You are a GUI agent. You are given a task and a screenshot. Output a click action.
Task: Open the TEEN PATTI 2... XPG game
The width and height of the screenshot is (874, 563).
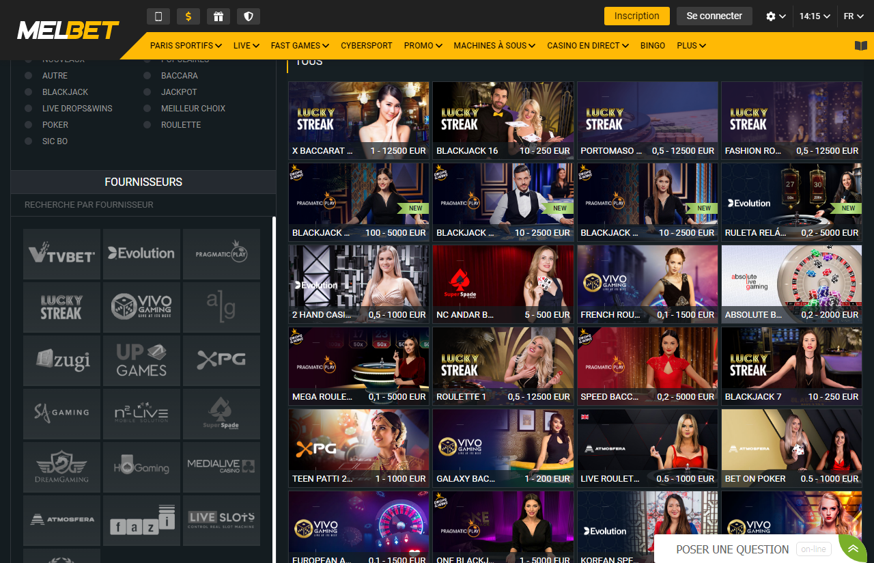pyautogui.click(x=358, y=449)
